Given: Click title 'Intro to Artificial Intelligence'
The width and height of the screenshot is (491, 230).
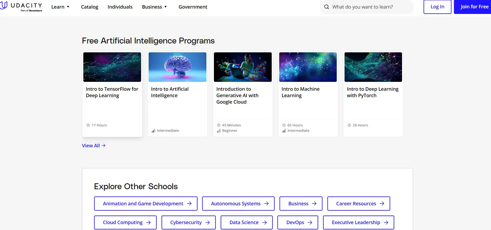Looking at the screenshot, I should 170,92.
